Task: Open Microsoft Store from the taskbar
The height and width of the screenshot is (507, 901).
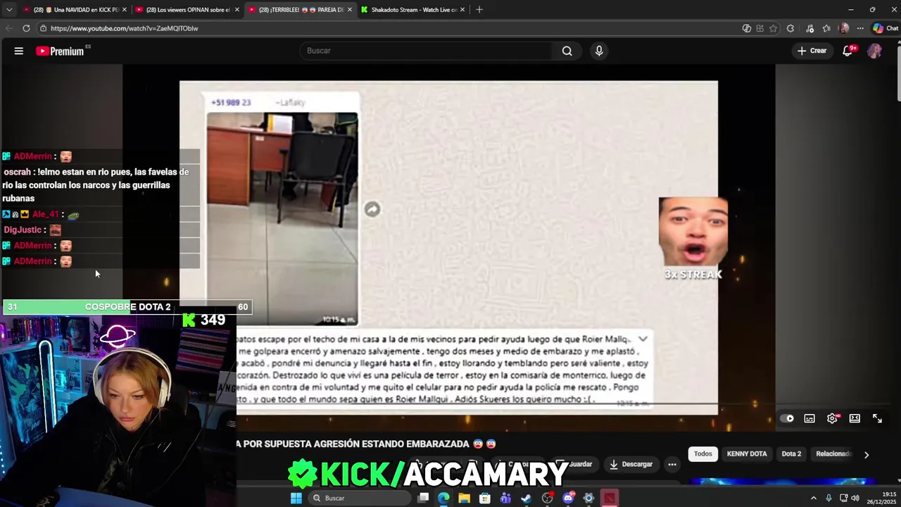Action: pyautogui.click(x=485, y=498)
